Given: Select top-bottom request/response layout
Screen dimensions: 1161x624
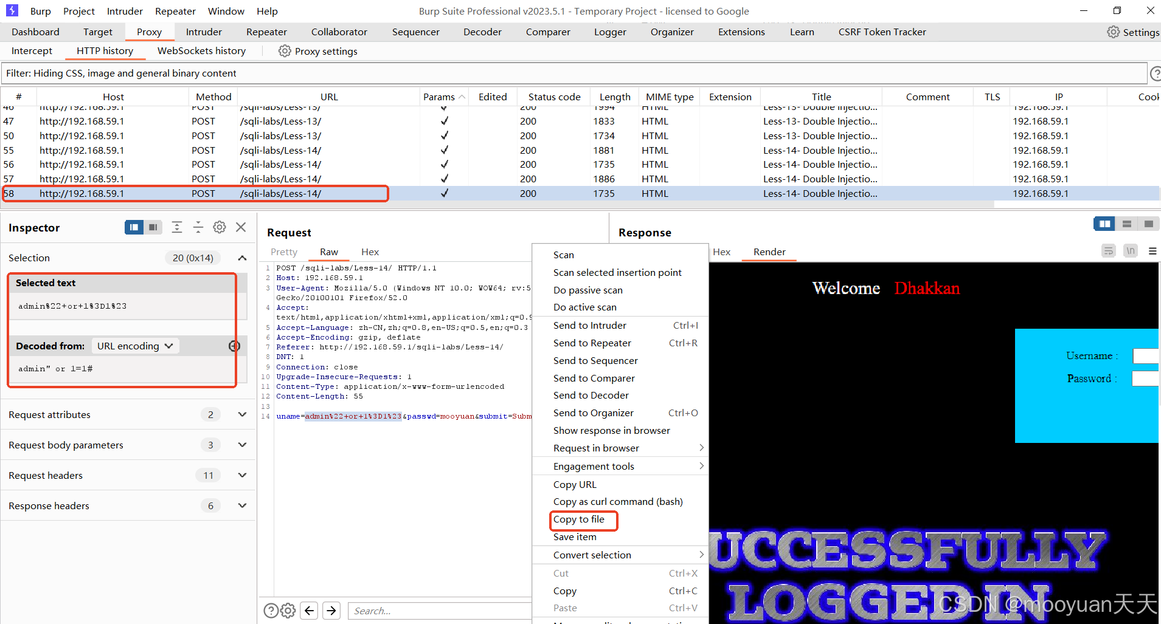Looking at the screenshot, I should click(1126, 224).
